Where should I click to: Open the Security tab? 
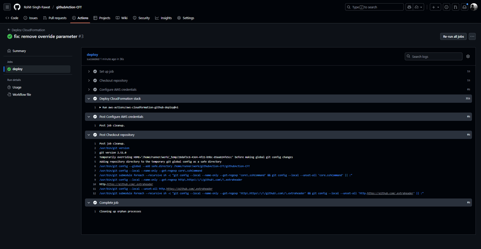tap(141, 18)
